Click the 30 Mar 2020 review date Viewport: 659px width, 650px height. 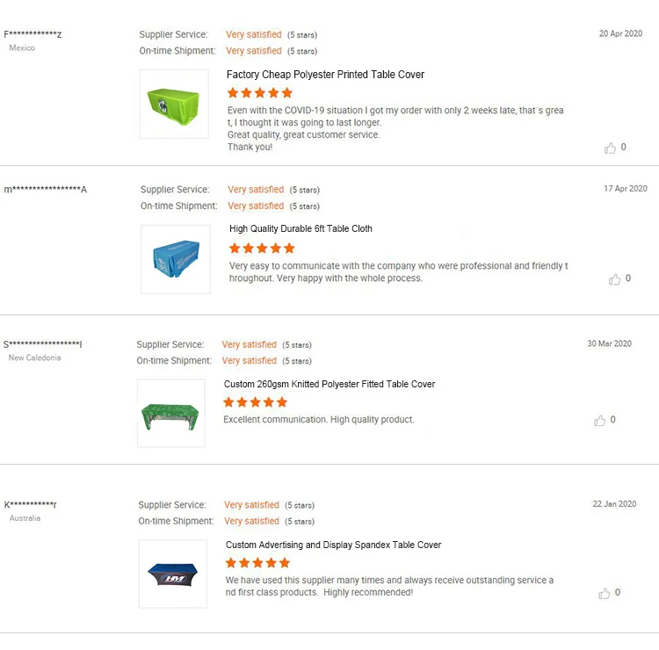[609, 343]
